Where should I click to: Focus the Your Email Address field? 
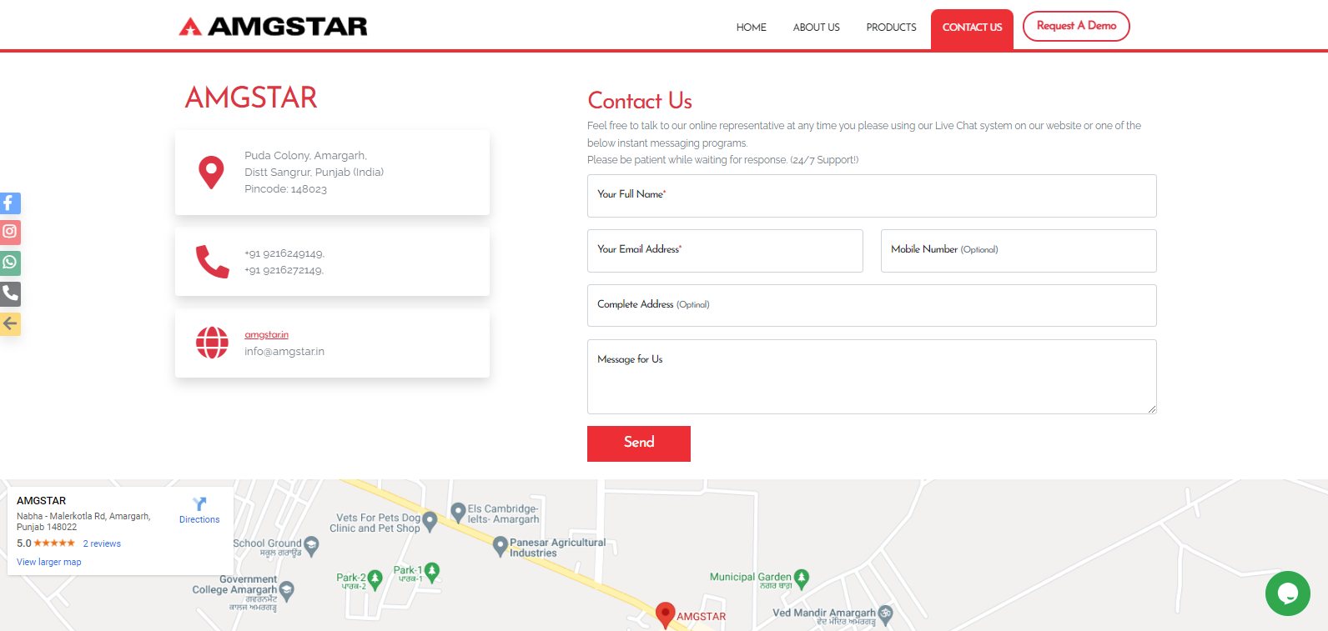pyautogui.click(x=725, y=251)
